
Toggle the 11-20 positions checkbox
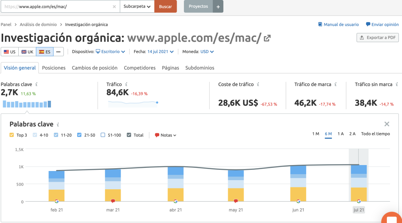tap(56, 135)
